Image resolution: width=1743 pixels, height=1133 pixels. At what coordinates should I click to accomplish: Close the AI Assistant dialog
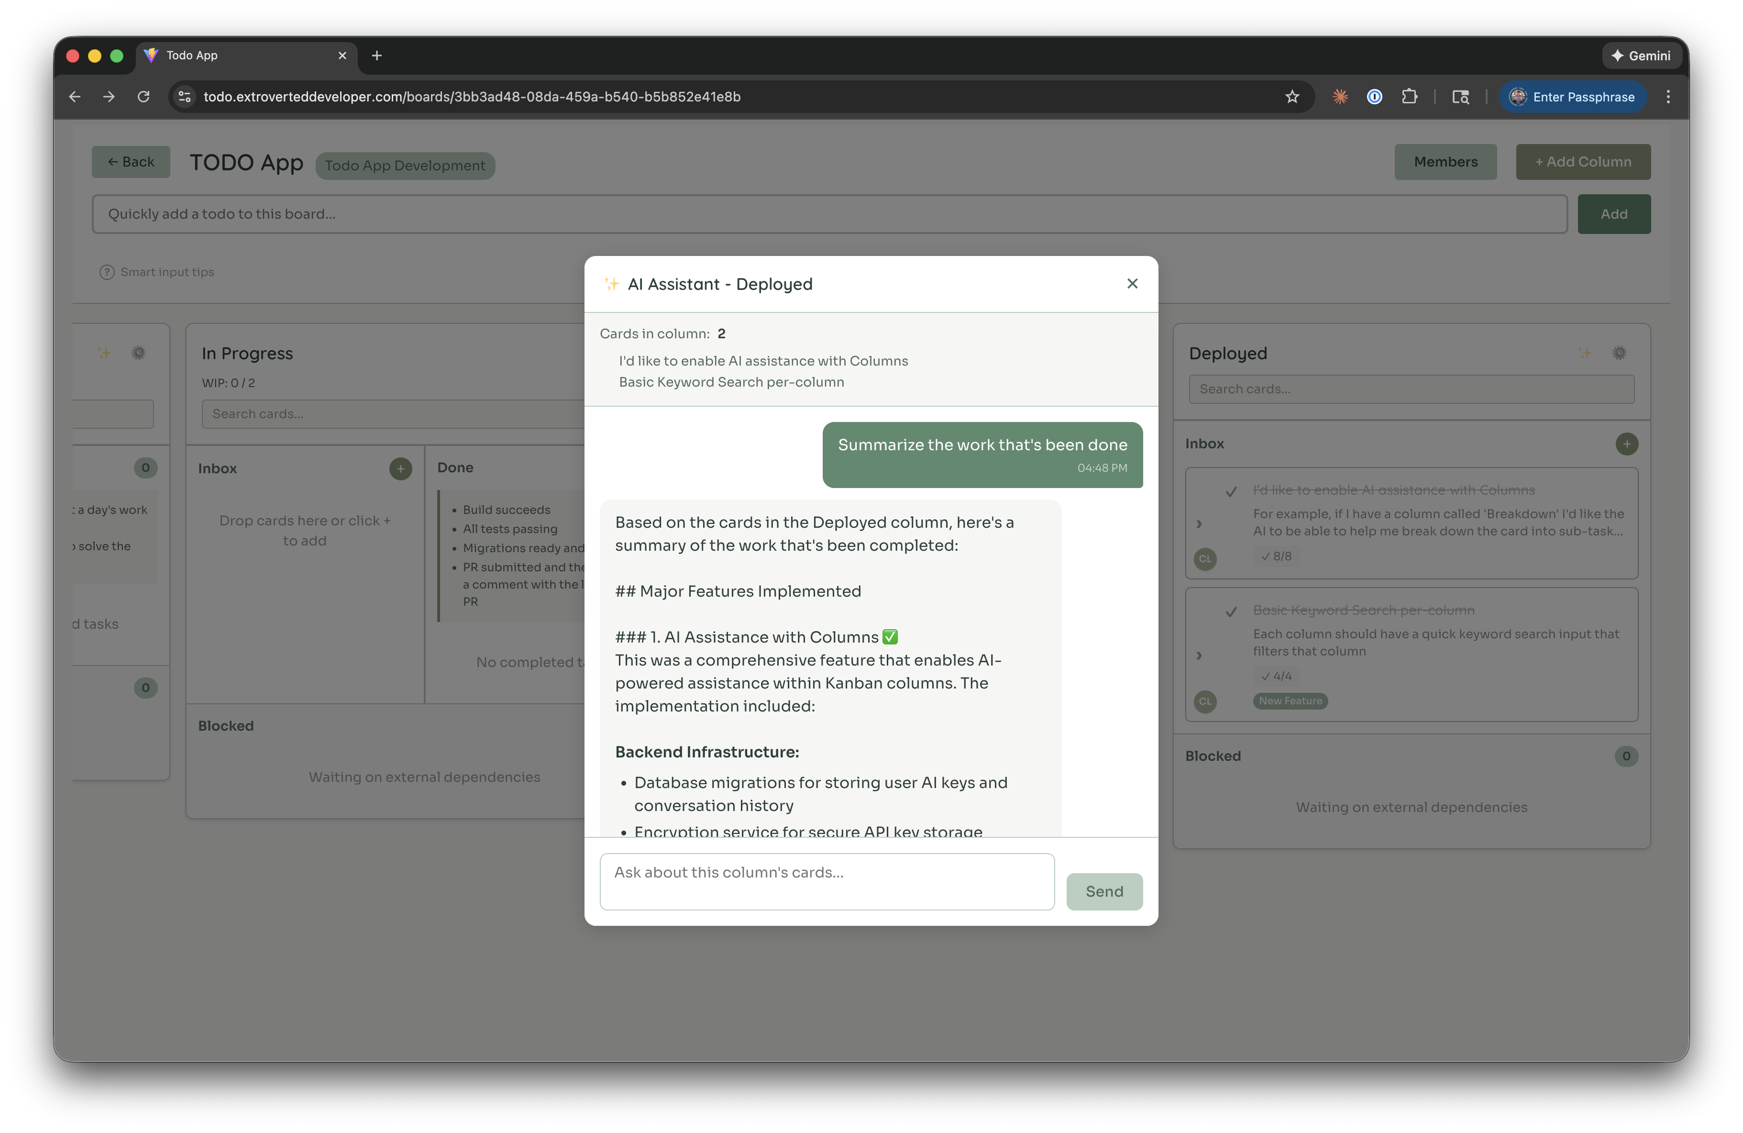[x=1132, y=283]
